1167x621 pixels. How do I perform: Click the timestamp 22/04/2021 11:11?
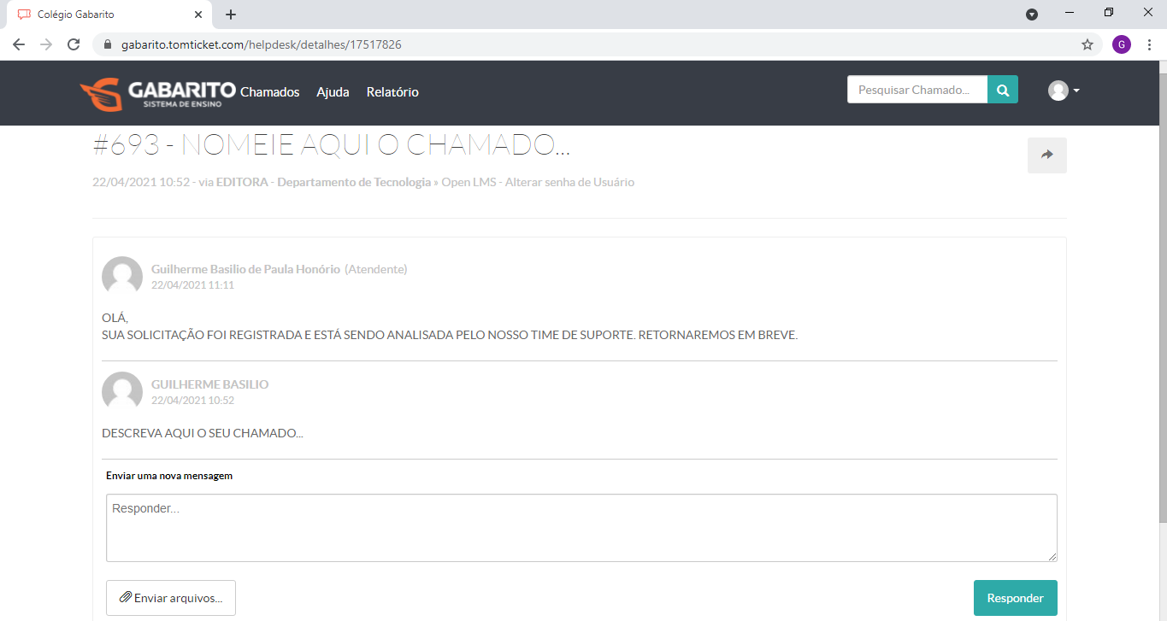[192, 285]
